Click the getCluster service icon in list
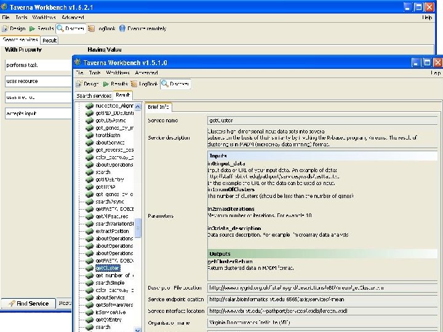The width and height of the screenshot is (443, 332). 90,268
